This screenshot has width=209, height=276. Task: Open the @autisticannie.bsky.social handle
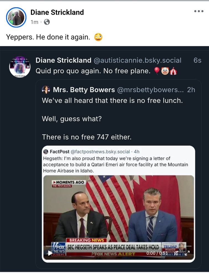click(x=138, y=60)
